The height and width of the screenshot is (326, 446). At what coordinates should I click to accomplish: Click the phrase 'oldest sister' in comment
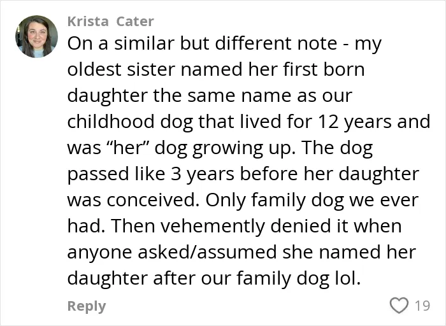tap(121, 69)
